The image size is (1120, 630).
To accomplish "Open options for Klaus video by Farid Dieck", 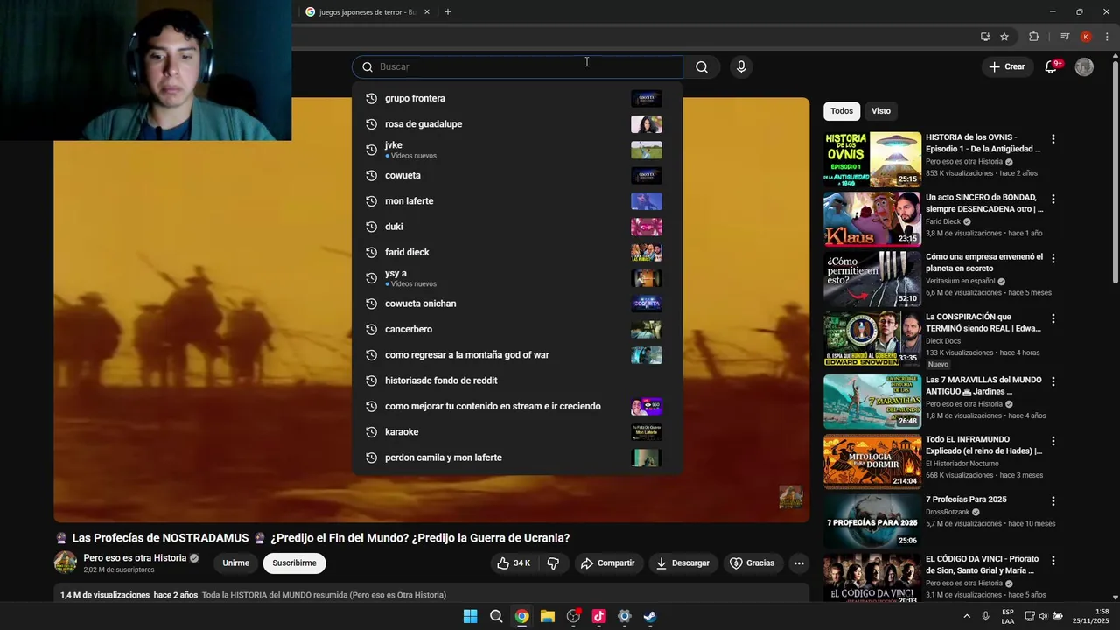I will (x=1053, y=199).
